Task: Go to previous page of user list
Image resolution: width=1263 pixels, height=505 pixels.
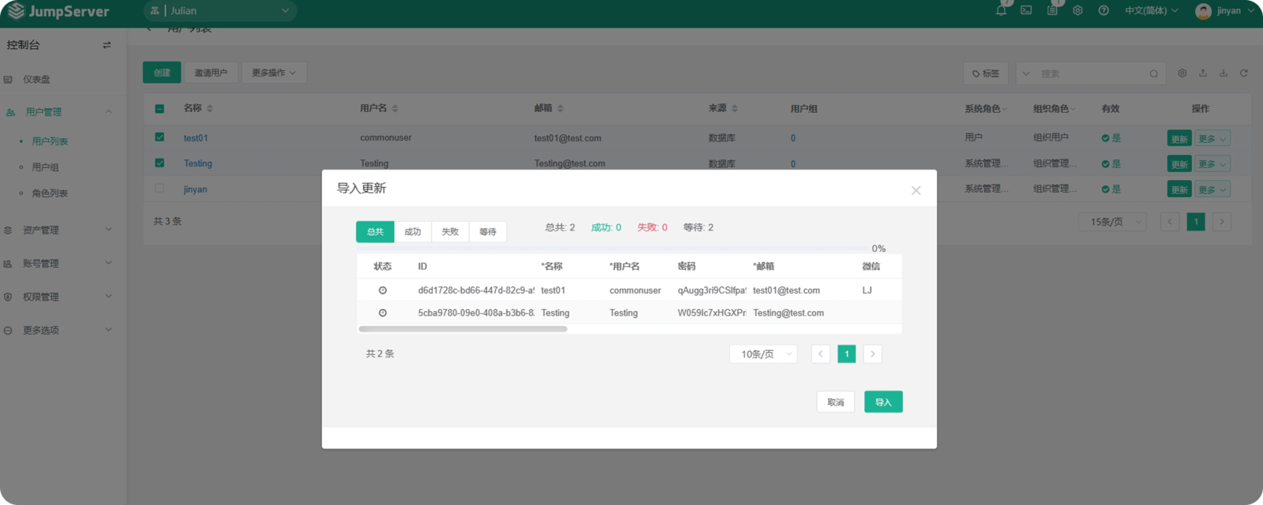Action: [x=1170, y=222]
